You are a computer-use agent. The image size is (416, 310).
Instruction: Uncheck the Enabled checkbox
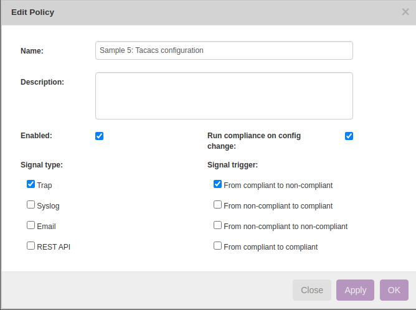[100, 136]
